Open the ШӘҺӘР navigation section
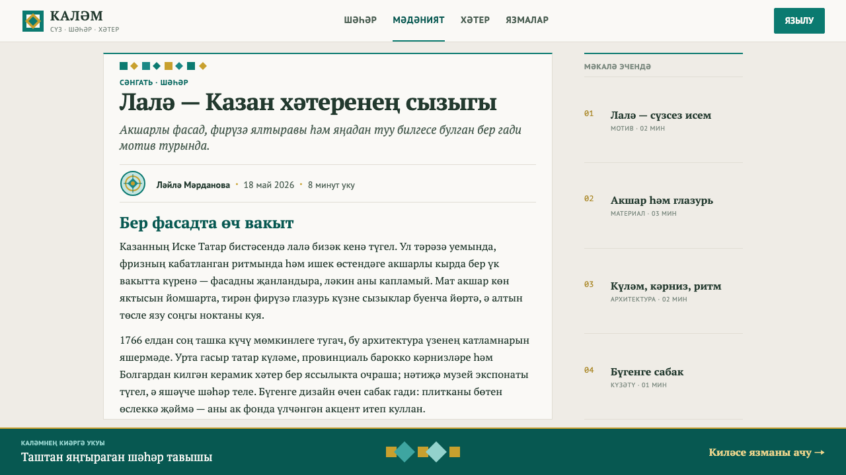 coord(360,20)
